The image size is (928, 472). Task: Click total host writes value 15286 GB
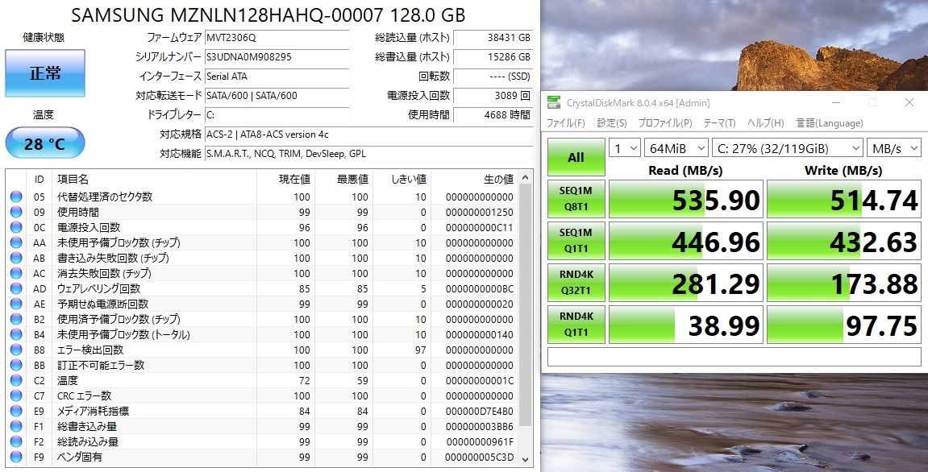[x=493, y=57]
